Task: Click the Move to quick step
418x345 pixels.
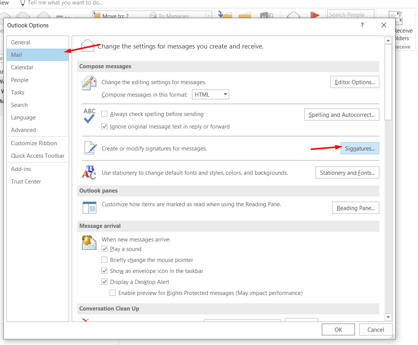Action: tap(112, 15)
